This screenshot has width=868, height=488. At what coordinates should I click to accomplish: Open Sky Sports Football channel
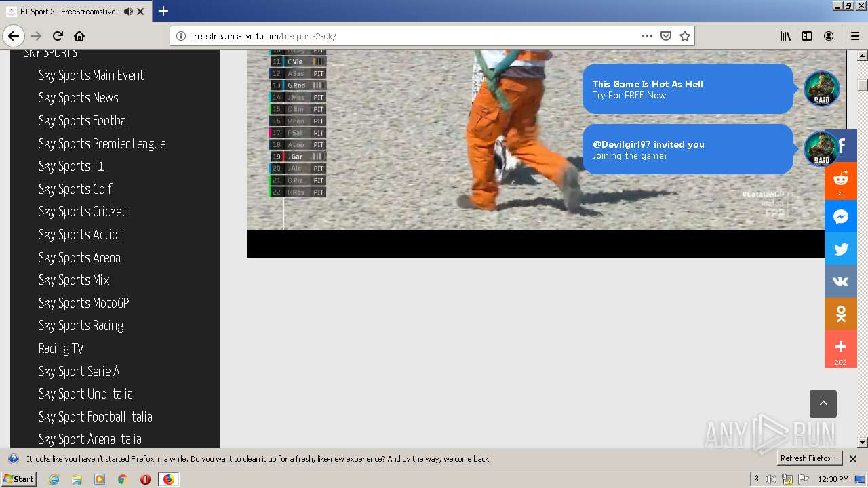(85, 121)
